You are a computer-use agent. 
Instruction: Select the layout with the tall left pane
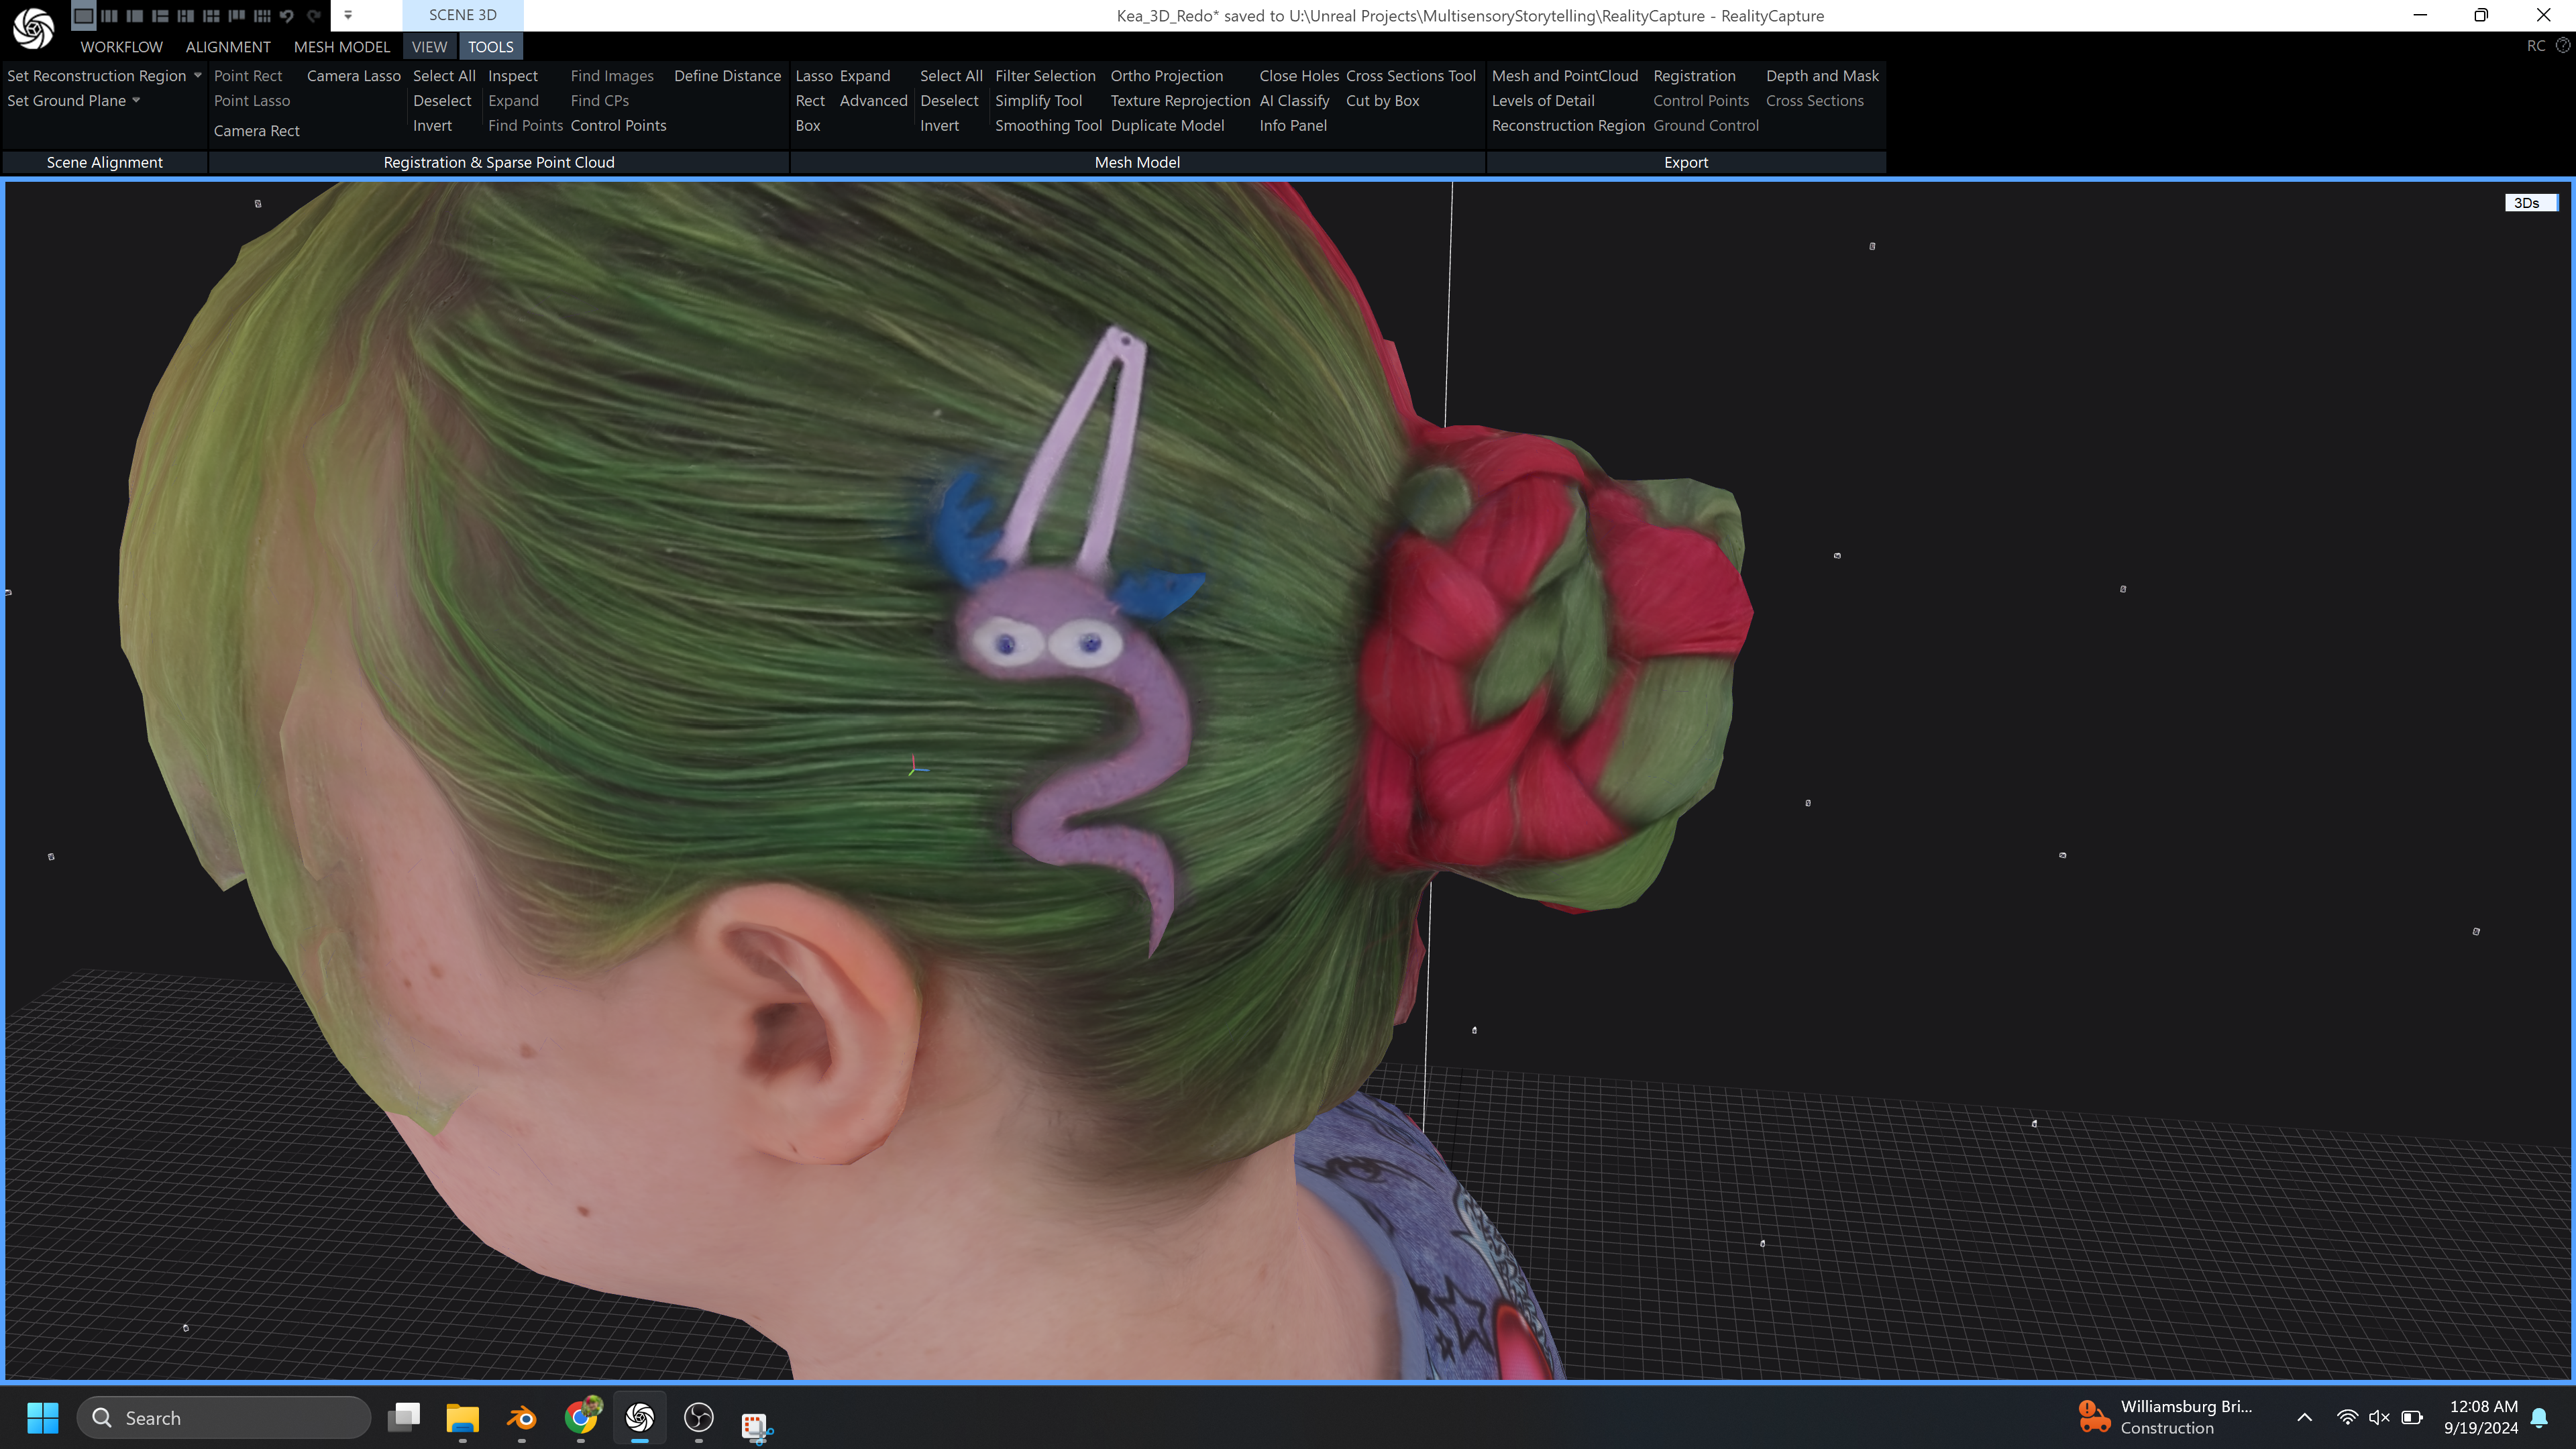237,15
